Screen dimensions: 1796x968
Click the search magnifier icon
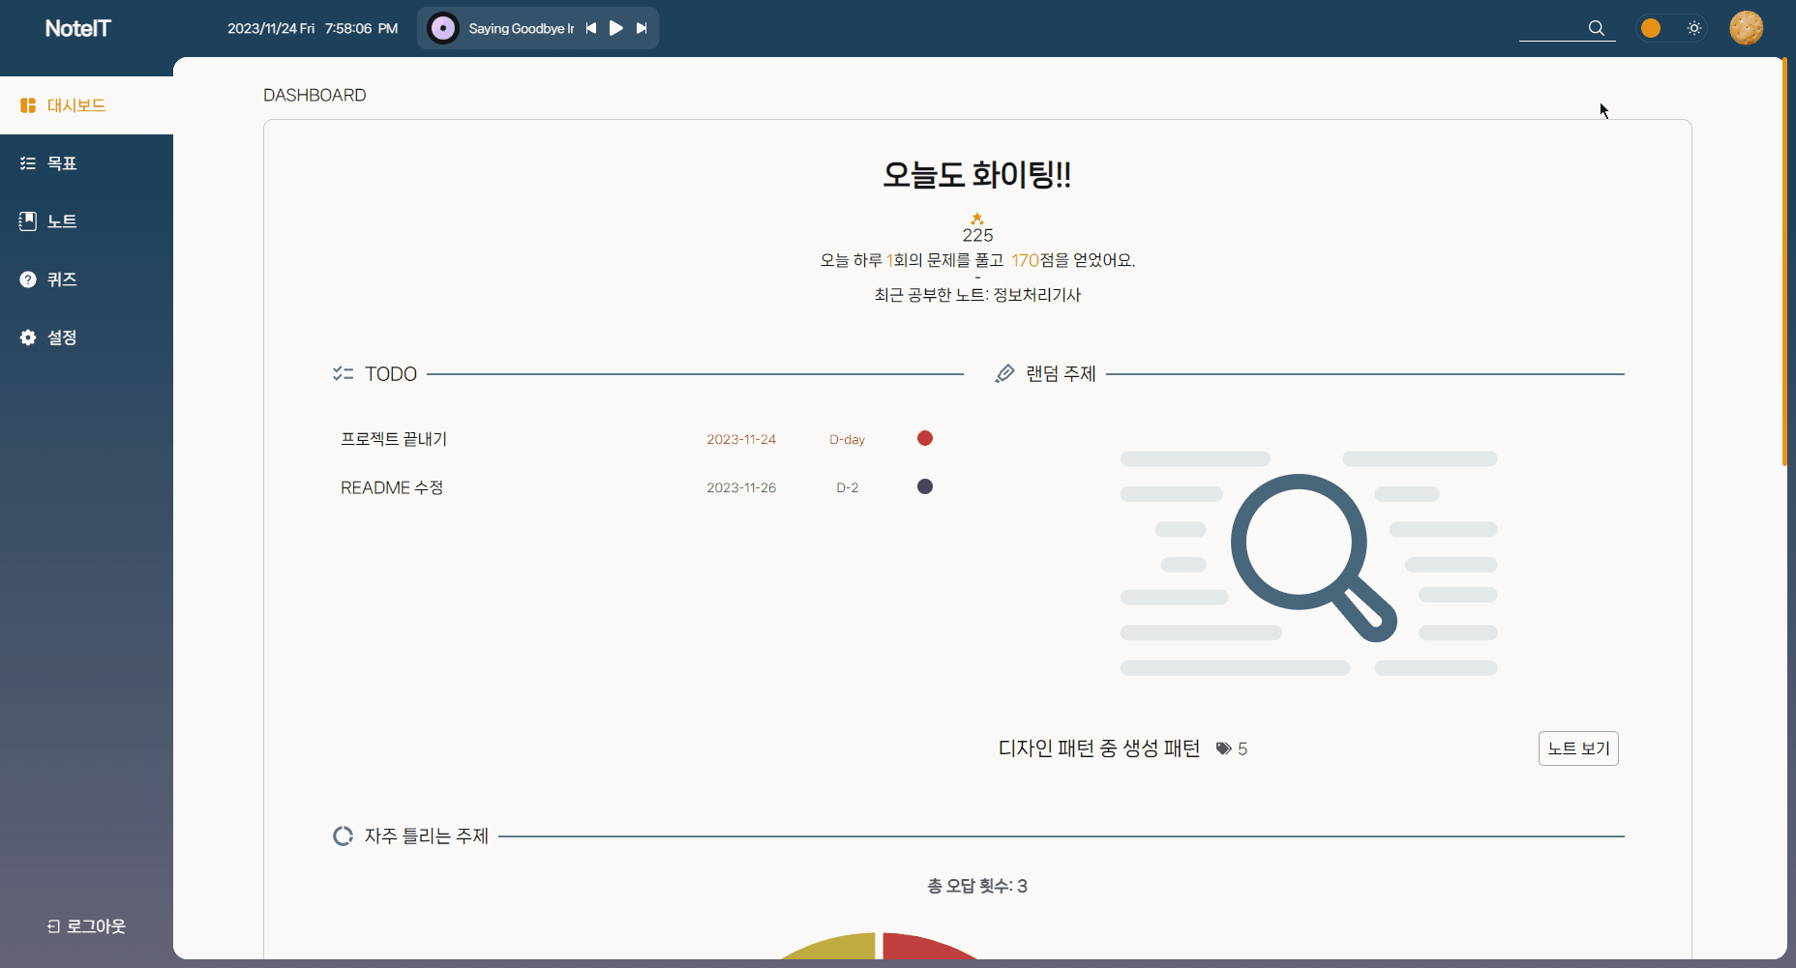tap(1596, 28)
